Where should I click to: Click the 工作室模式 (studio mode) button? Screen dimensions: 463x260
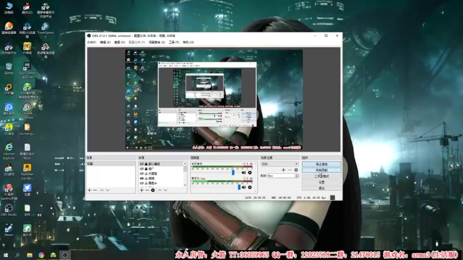pyautogui.click(x=322, y=176)
